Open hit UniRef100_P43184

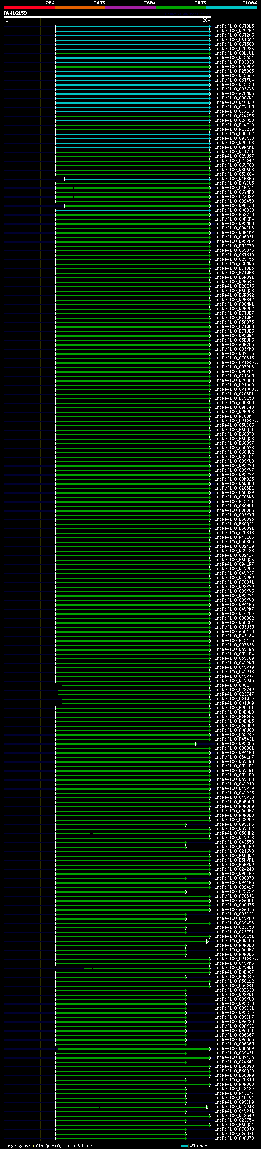[234, 636]
